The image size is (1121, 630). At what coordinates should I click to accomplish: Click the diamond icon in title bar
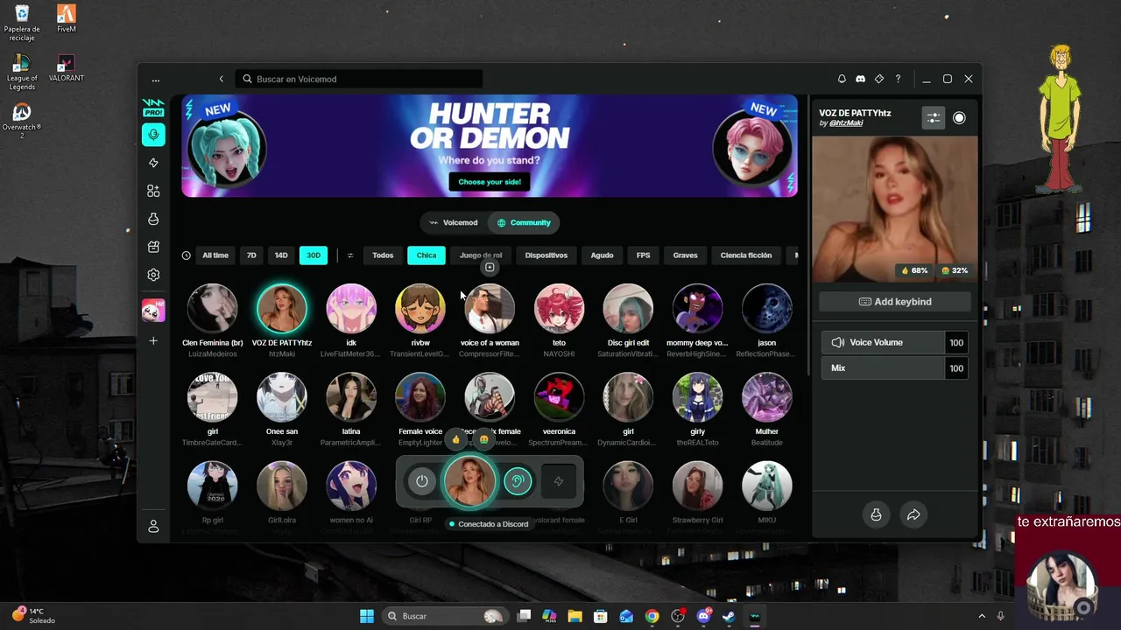click(879, 79)
